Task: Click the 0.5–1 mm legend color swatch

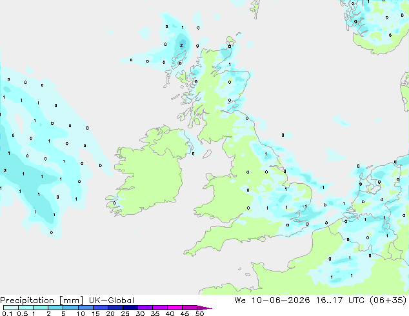Action: [x=26, y=308]
